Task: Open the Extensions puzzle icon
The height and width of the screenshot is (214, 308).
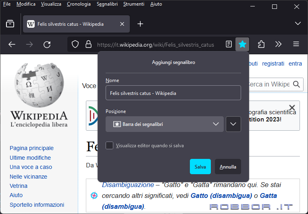Action: pos(261,44)
